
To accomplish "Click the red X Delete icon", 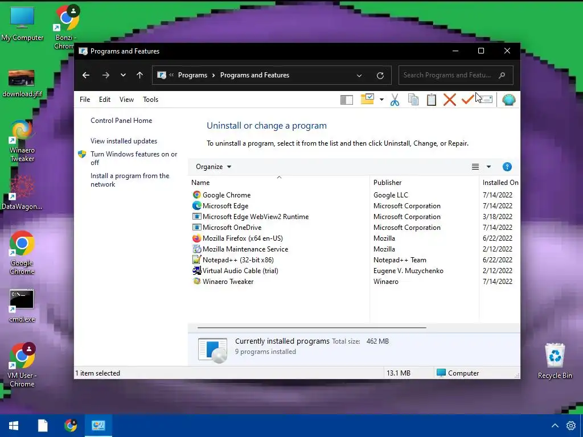I will [x=450, y=100].
